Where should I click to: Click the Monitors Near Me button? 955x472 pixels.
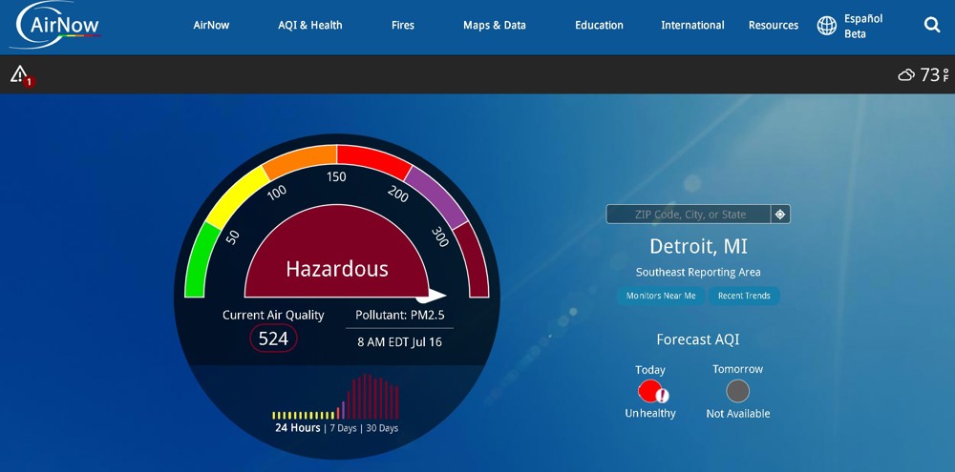(661, 296)
